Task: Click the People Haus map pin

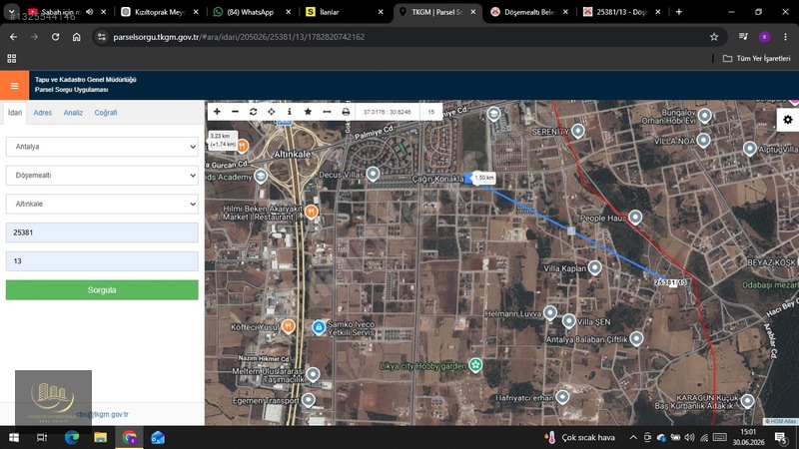Action: (635, 217)
